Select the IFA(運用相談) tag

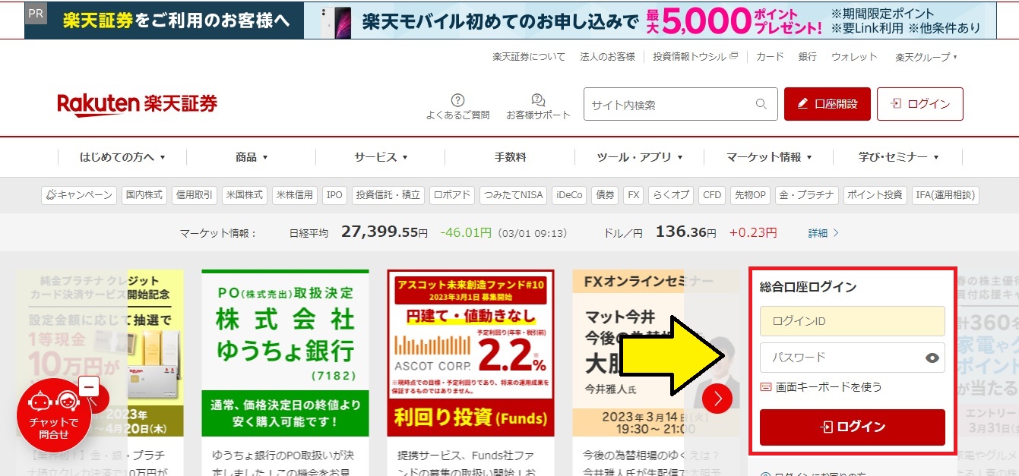(945, 195)
